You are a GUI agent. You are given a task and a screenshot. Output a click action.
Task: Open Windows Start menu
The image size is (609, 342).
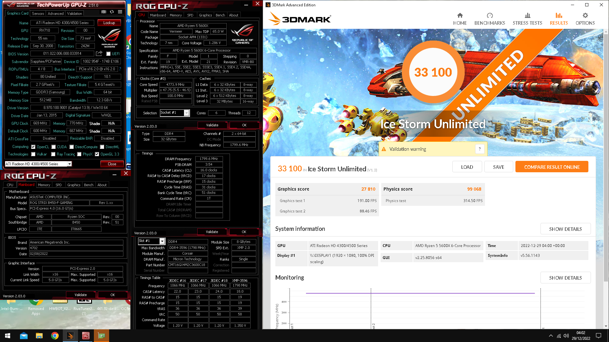[x=8, y=336]
